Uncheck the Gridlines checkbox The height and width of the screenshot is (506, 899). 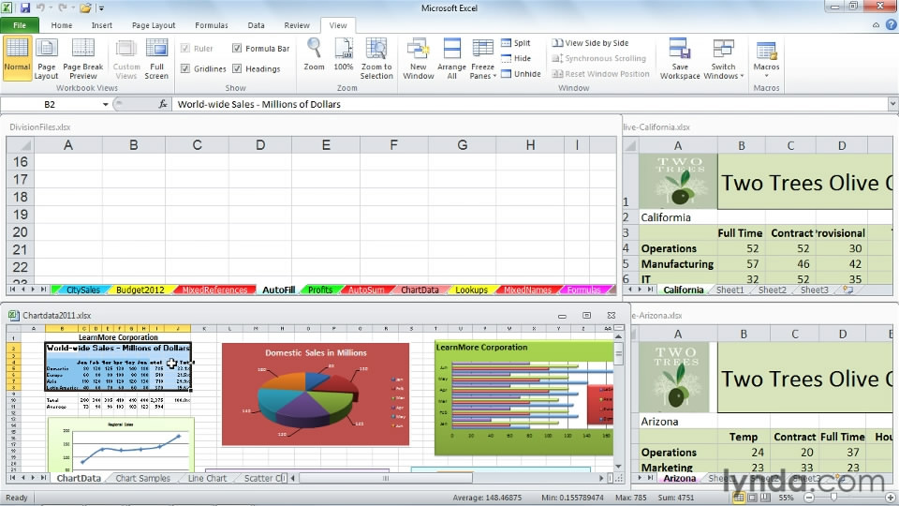coord(185,68)
